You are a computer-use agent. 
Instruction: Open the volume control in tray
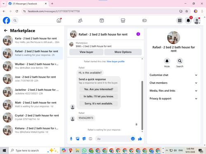click(175, 150)
